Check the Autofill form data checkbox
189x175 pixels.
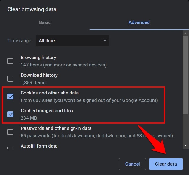[x=10, y=148]
